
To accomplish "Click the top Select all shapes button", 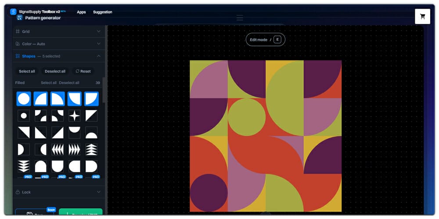I will pyautogui.click(x=27, y=71).
